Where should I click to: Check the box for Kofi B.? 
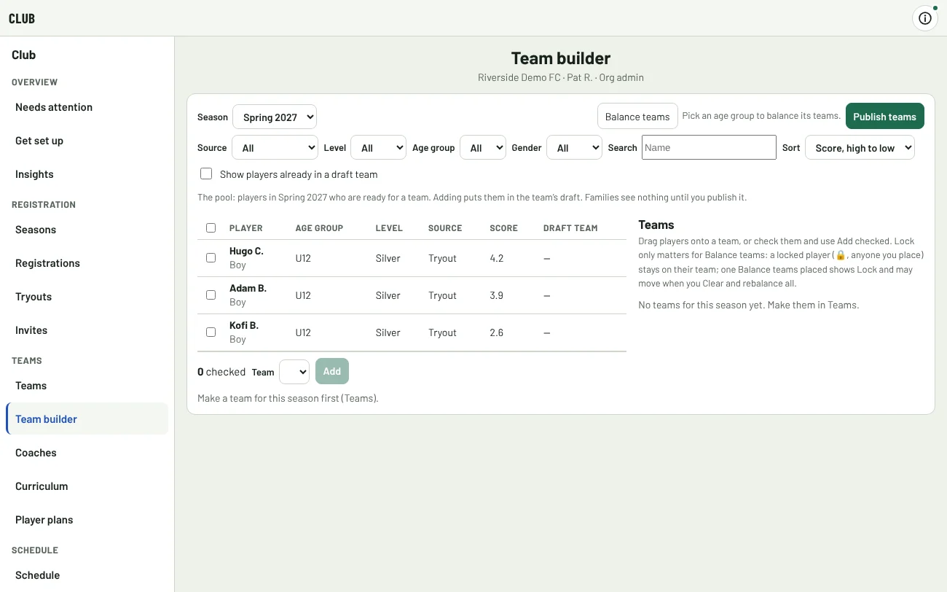point(211,332)
